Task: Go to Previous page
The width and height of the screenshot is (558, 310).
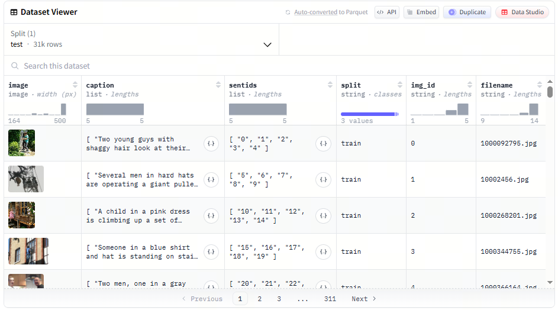Action: [x=202, y=299]
